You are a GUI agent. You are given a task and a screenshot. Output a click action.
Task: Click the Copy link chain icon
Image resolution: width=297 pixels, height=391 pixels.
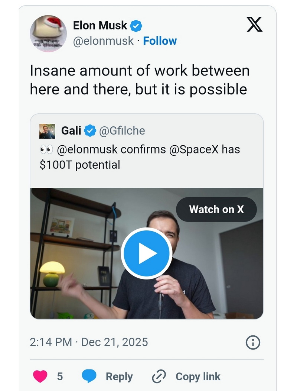pos(159,377)
